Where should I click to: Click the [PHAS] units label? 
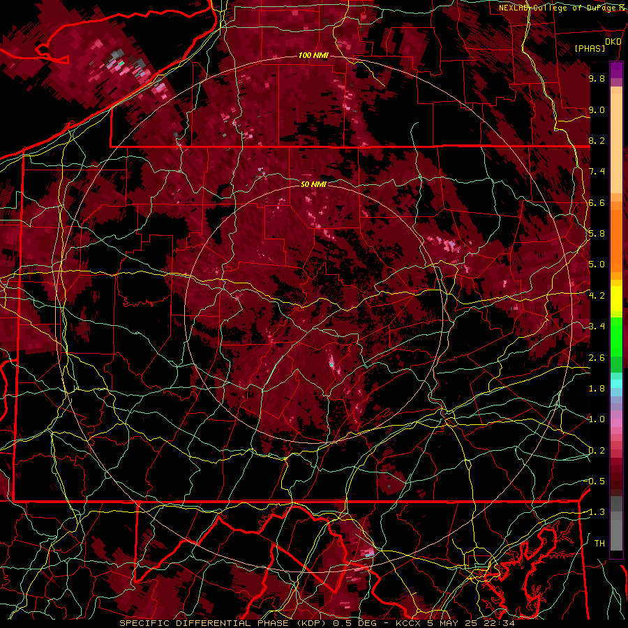[590, 49]
